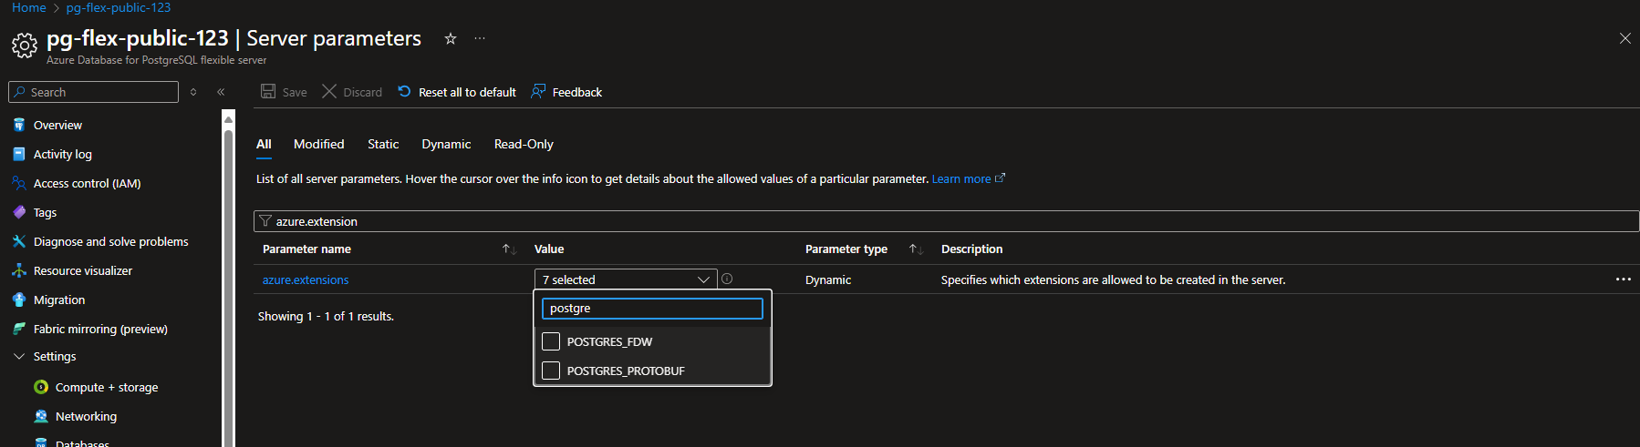Click the sidebar Search field
The width and height of the screenshot is (1640, 447).
(93, 92)
